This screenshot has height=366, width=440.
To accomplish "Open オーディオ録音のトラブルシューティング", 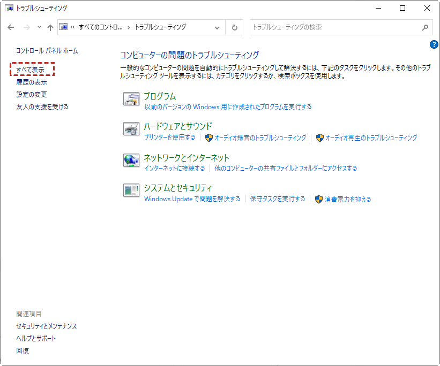I will click(260, 138).
